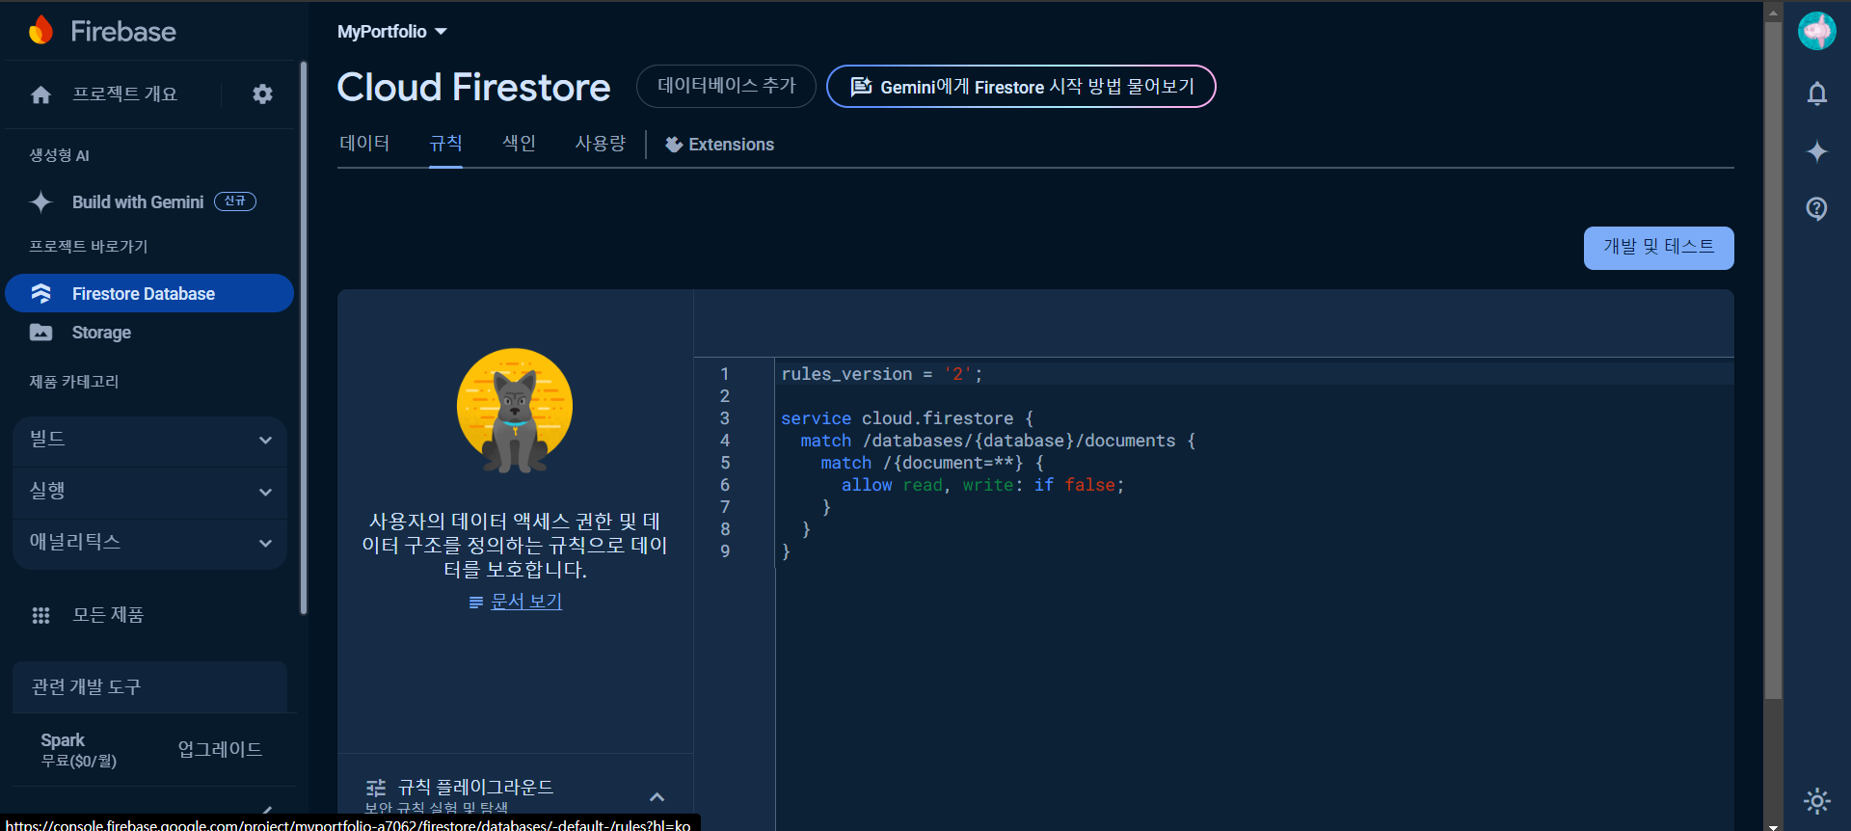The image size is (1851, 831).
Task: Collapse the 규칙 플레이그라운드 panel chevron
Action: point(657,797)
